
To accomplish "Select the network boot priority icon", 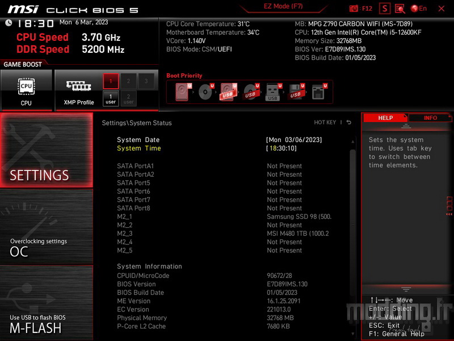I will pos(319,92).
